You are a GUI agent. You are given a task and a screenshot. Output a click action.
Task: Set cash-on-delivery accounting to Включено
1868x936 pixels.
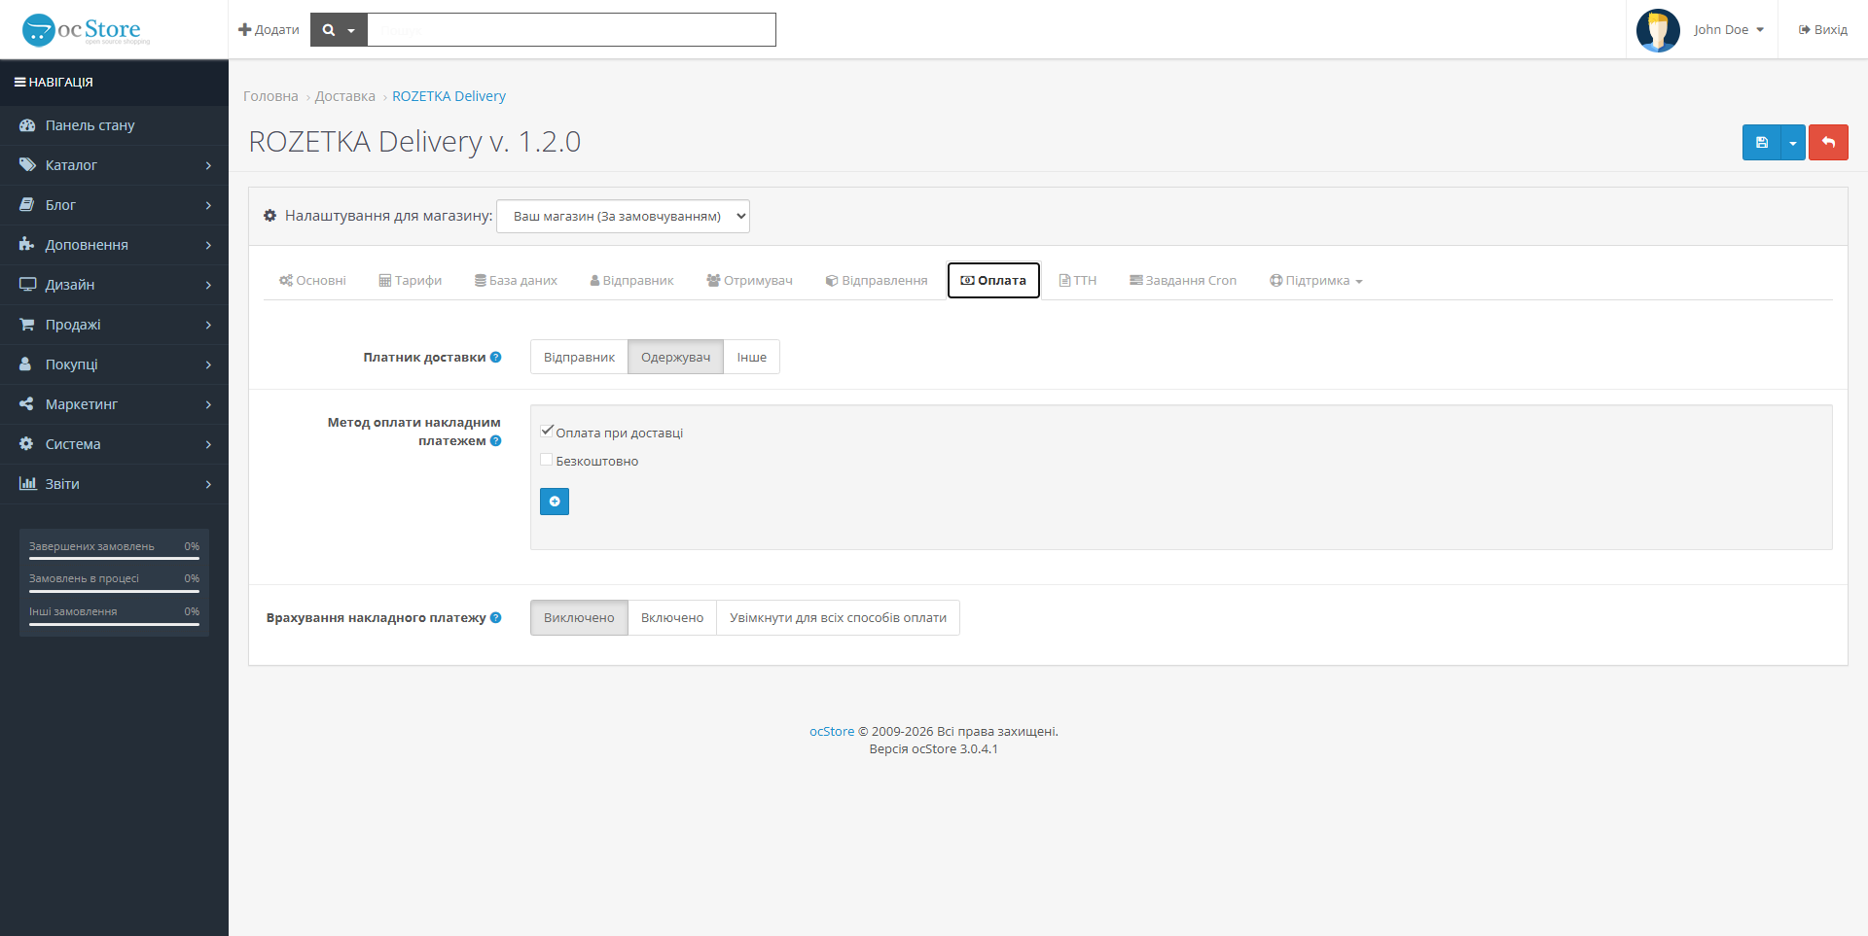tap(672, 617)
